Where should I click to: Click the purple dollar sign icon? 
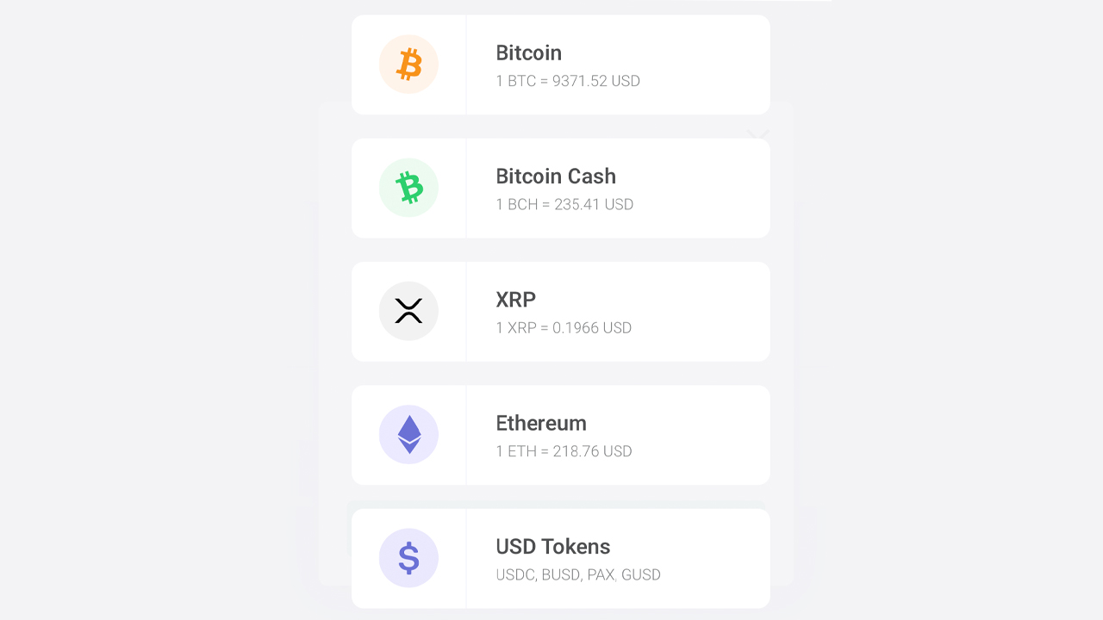[x=408, y=558]
